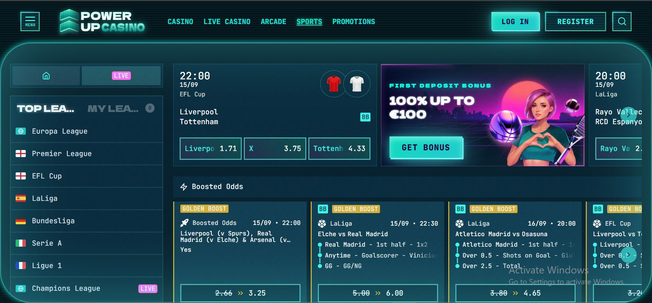Click BB badge beside Liverpool Tottenham match

(x=365, y=117)
